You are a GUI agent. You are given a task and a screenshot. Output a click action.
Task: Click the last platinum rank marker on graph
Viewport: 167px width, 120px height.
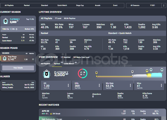tap(162, 70)
